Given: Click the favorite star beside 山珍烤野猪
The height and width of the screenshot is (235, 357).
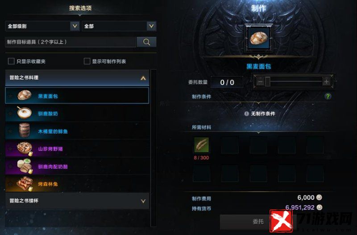Looking at the screenshot, I should [x=10, y=149].
